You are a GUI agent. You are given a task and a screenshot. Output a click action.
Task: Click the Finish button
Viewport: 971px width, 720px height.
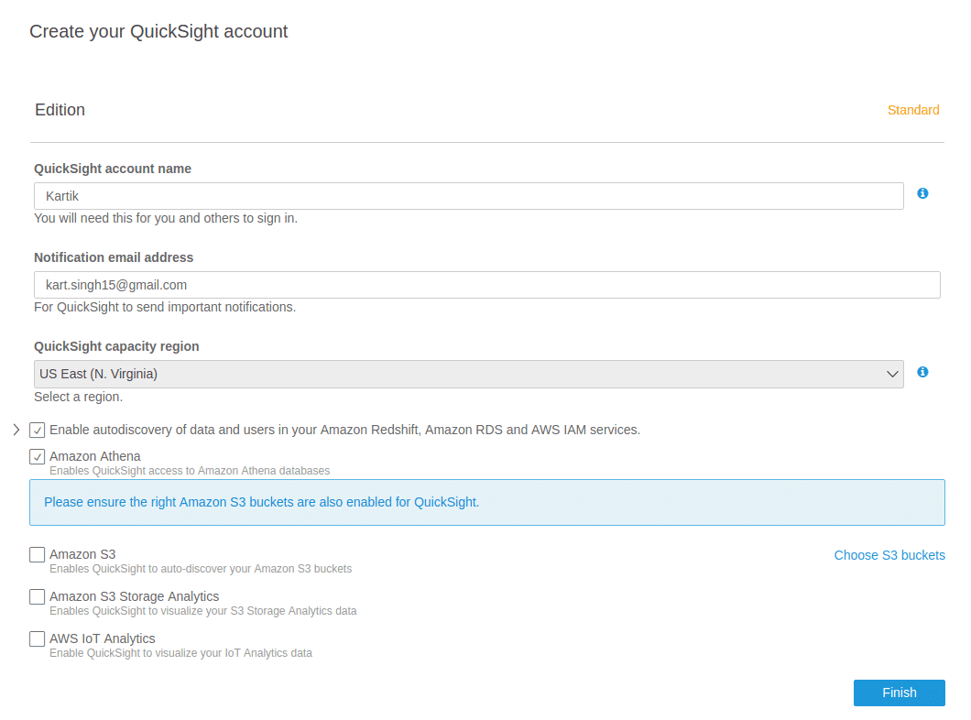click(900, 693)
